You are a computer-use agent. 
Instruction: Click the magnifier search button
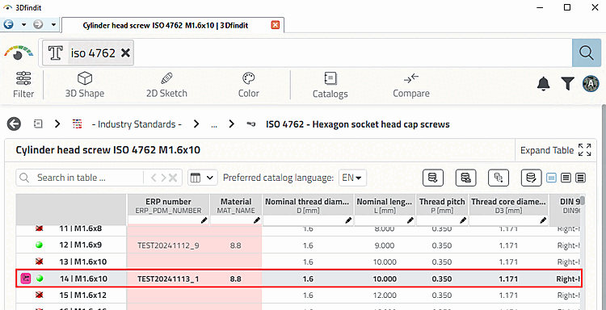[587, 53]
